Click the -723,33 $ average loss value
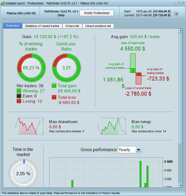Image resolution: width=186 pixels, height=196 pixels. tap(158, 79)
